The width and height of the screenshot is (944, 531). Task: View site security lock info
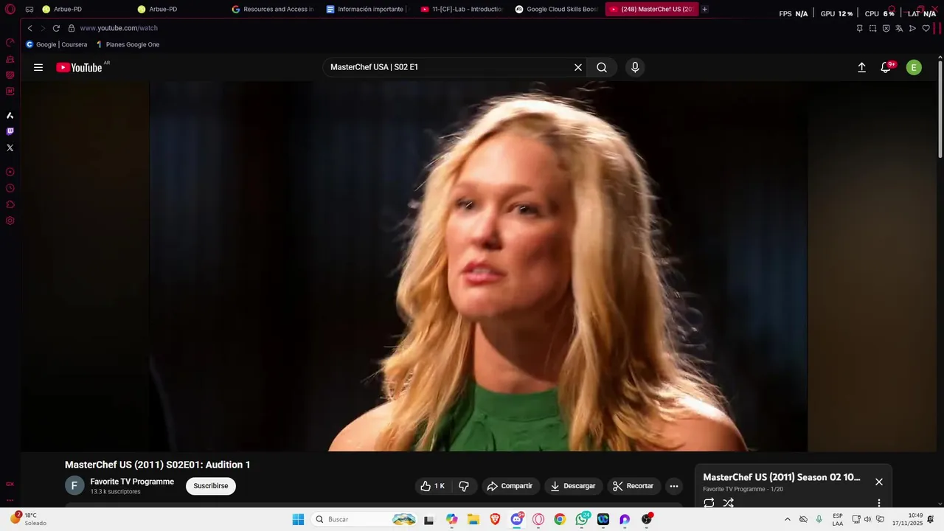tap(72, 28)
